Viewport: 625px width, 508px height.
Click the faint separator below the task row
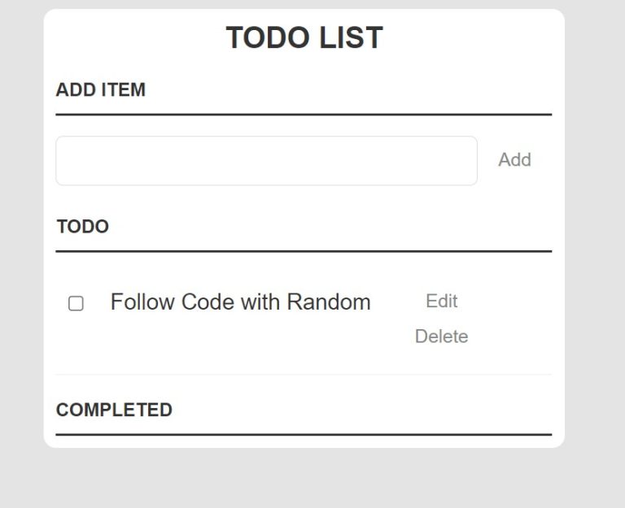point(304,375)
